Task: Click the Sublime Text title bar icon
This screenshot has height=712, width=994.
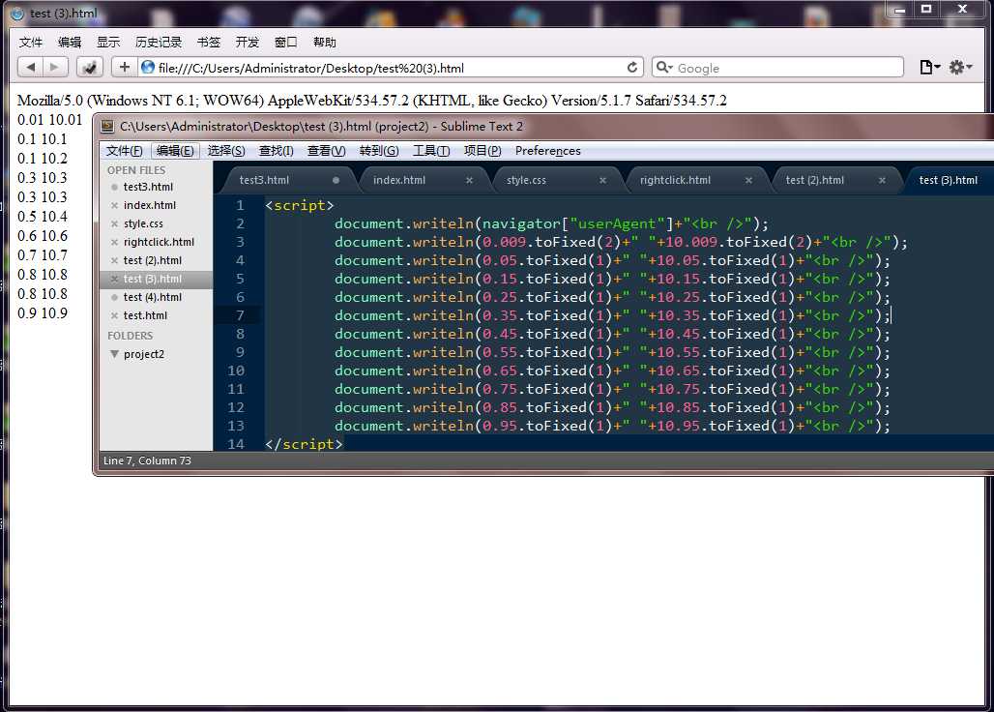Action: [107, 126]
